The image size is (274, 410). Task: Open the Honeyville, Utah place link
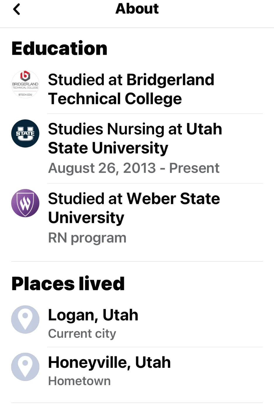109,362
